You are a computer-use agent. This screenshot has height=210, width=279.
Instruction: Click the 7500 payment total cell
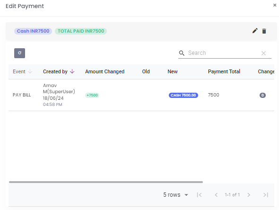214,95
